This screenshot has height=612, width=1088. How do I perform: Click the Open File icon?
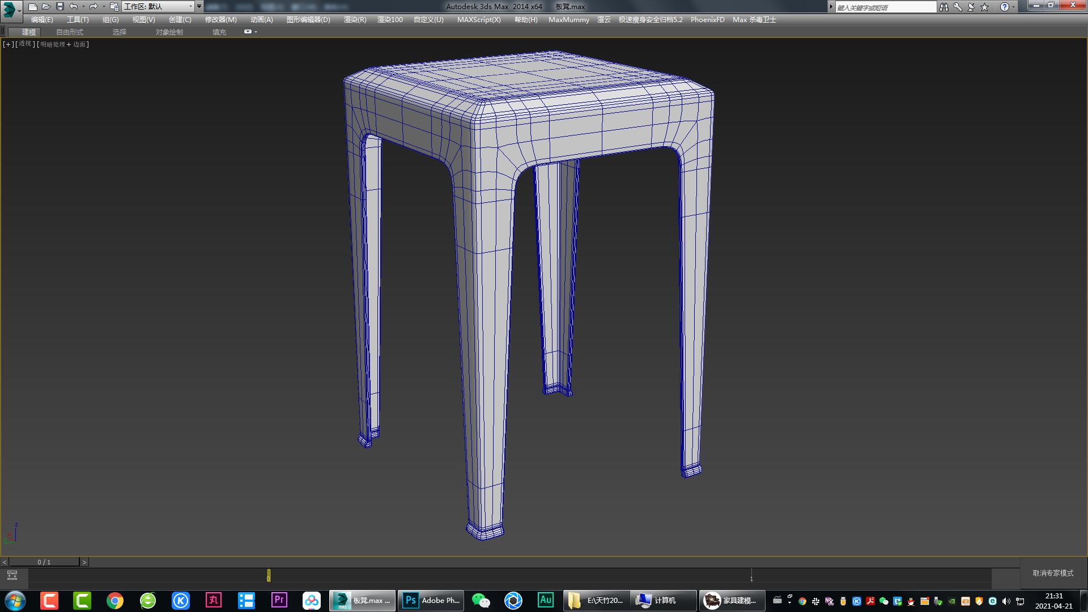[46, 6]
